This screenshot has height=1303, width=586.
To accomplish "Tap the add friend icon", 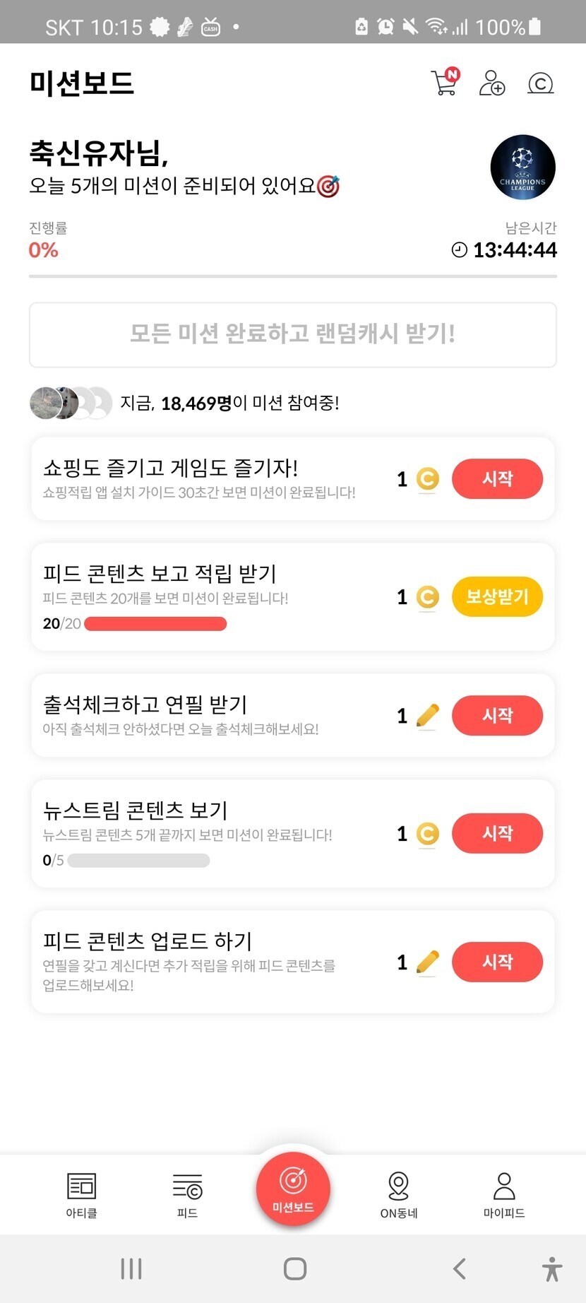I will [x=492, y=83].
